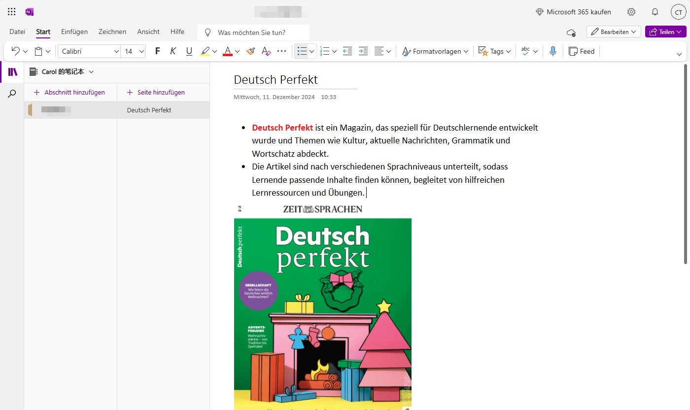Viewport: 690px width, 410px height.
Task: Open the Microsoft 365 app launcher grid
Action: [x=12, y=12]
